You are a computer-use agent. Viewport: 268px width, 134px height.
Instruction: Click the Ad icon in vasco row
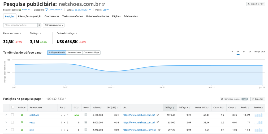point(22,122)
